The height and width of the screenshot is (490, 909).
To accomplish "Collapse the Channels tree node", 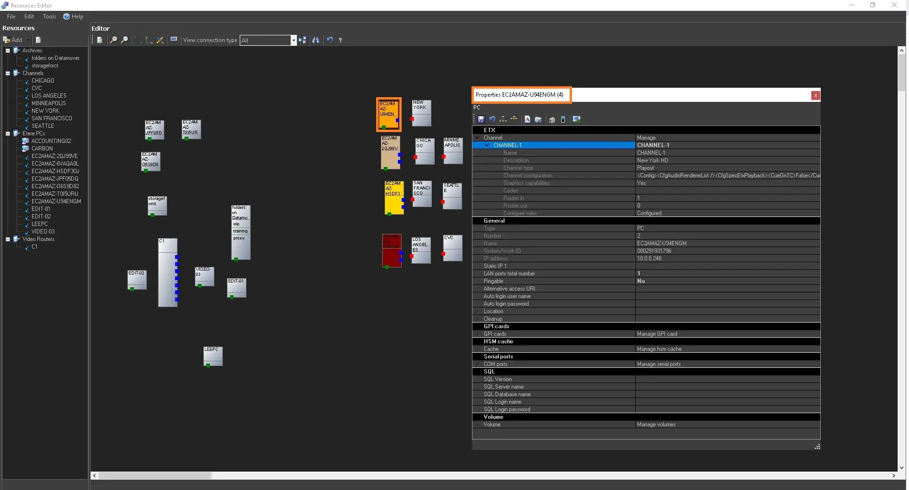I will [8, 74].
